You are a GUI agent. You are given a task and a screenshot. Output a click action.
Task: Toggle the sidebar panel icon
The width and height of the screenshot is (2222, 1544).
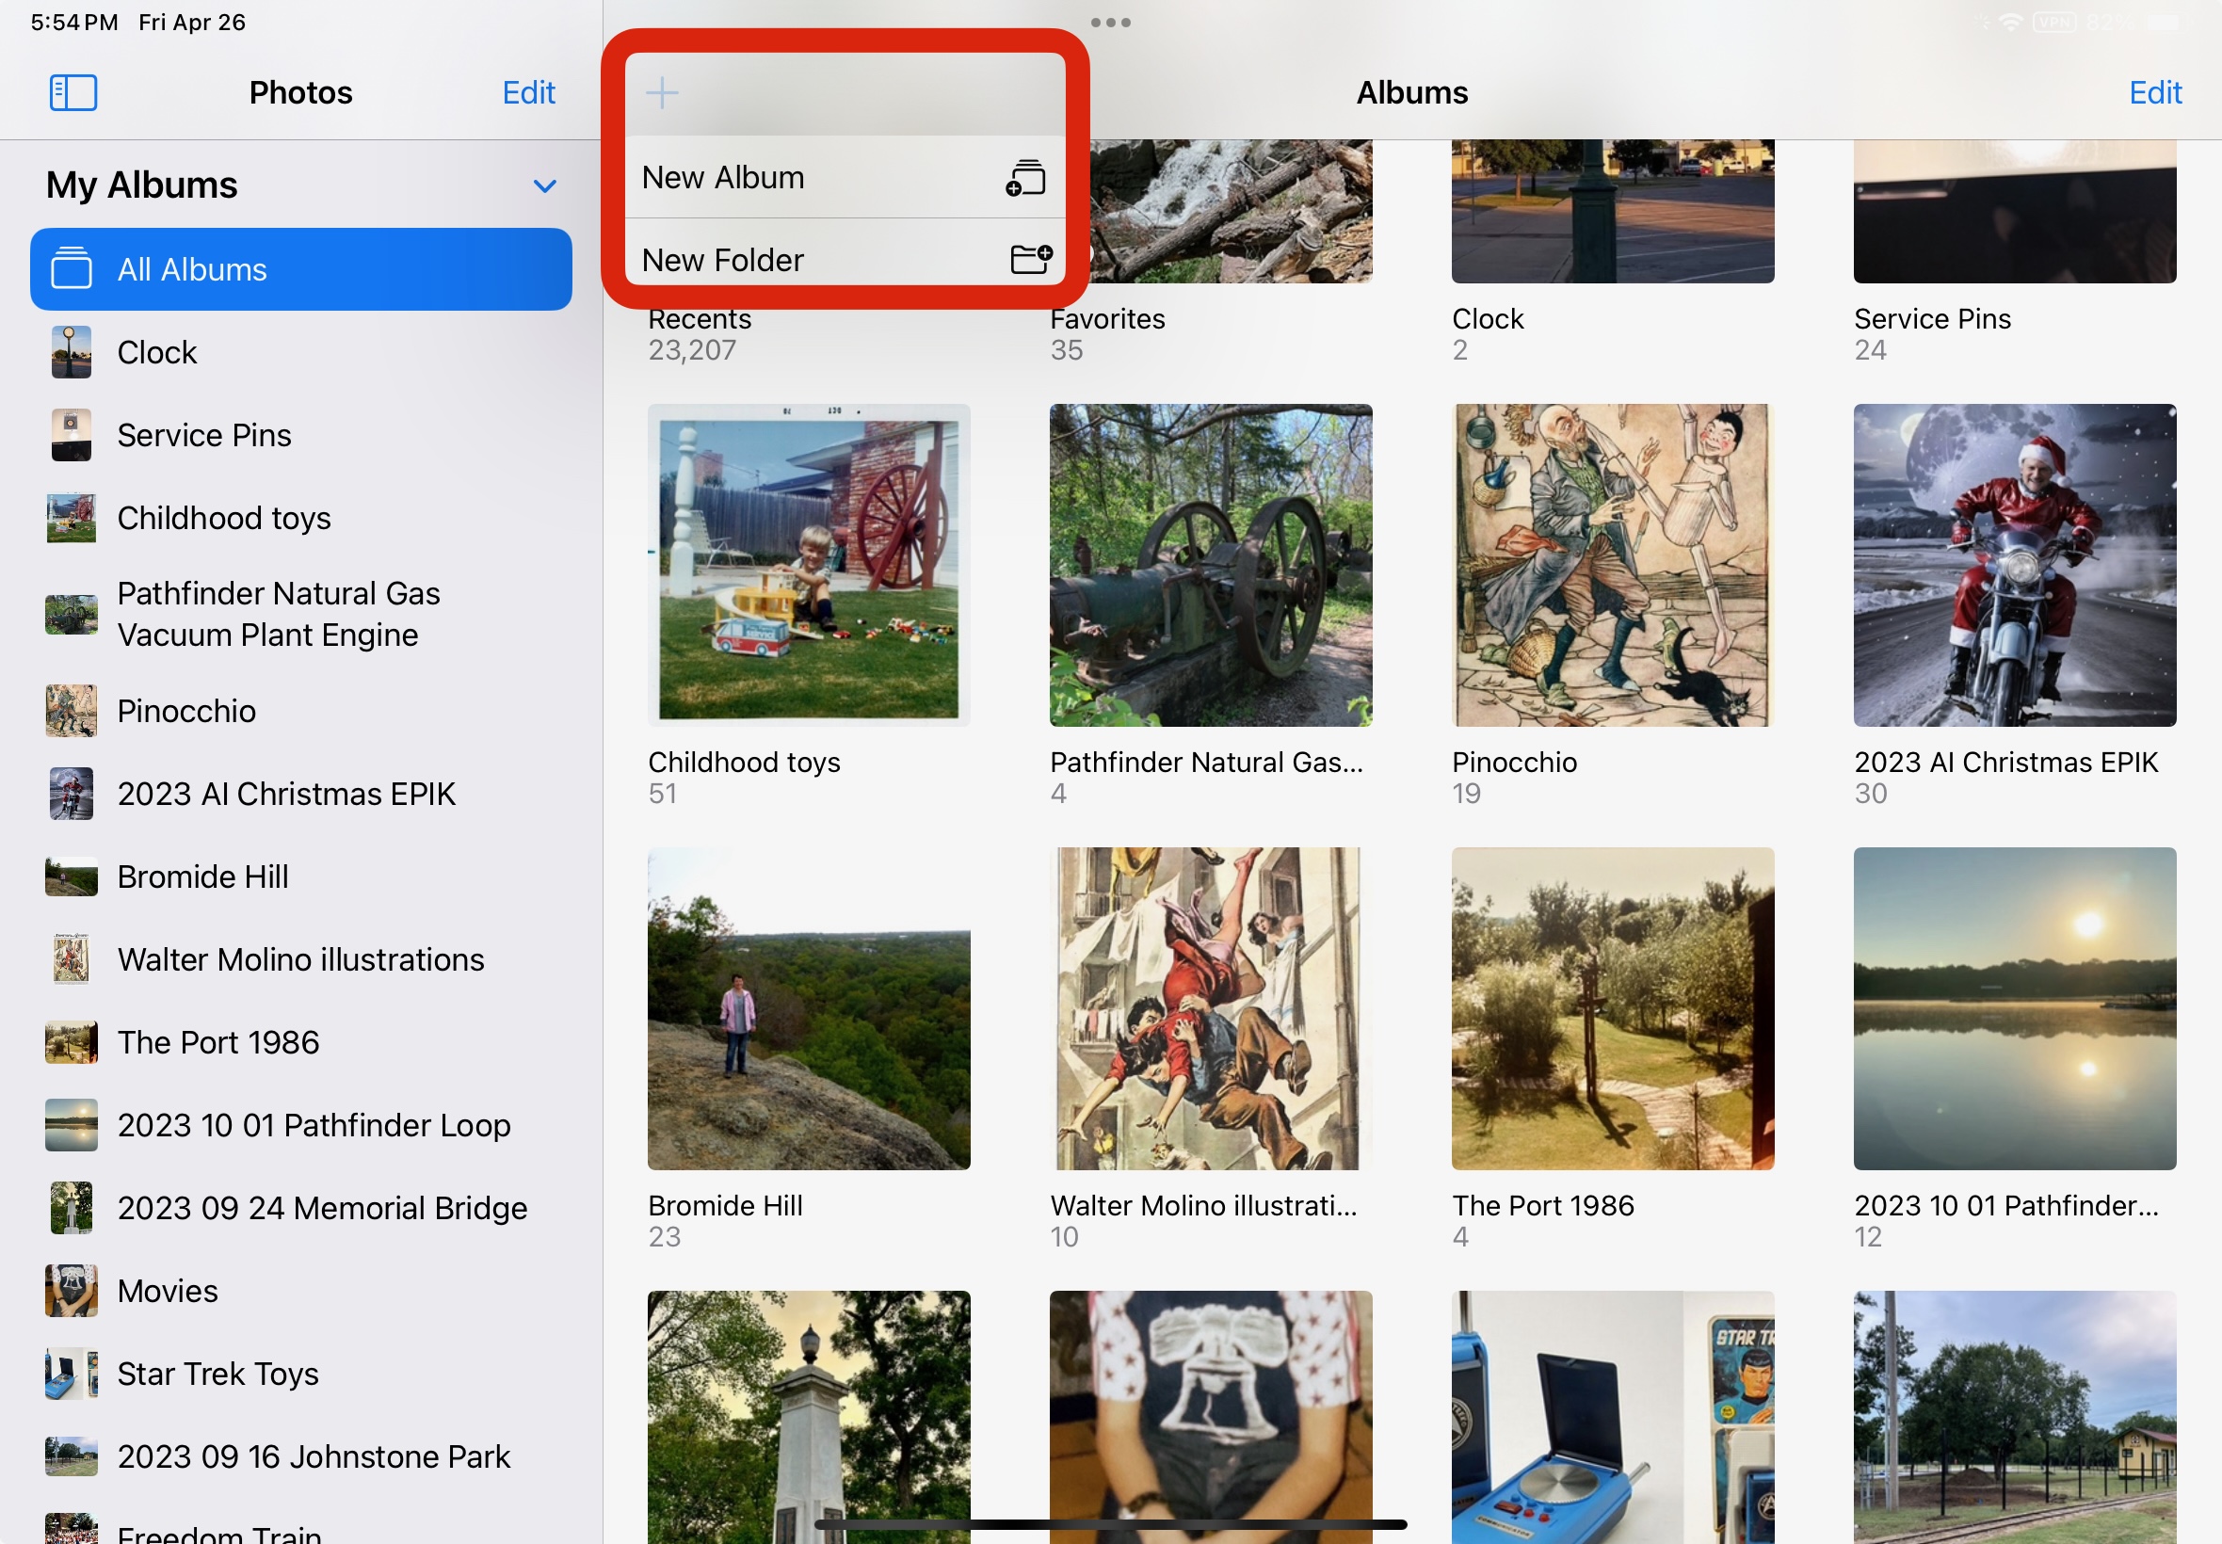click(73, 93)
